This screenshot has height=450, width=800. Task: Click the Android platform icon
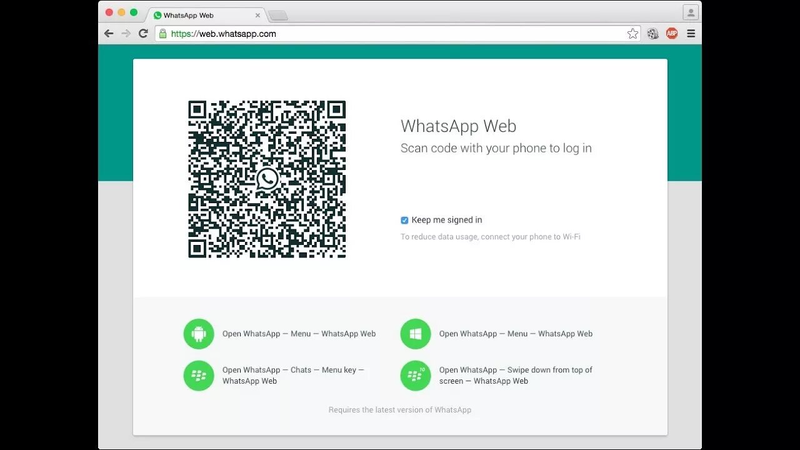tap(199, 334)
